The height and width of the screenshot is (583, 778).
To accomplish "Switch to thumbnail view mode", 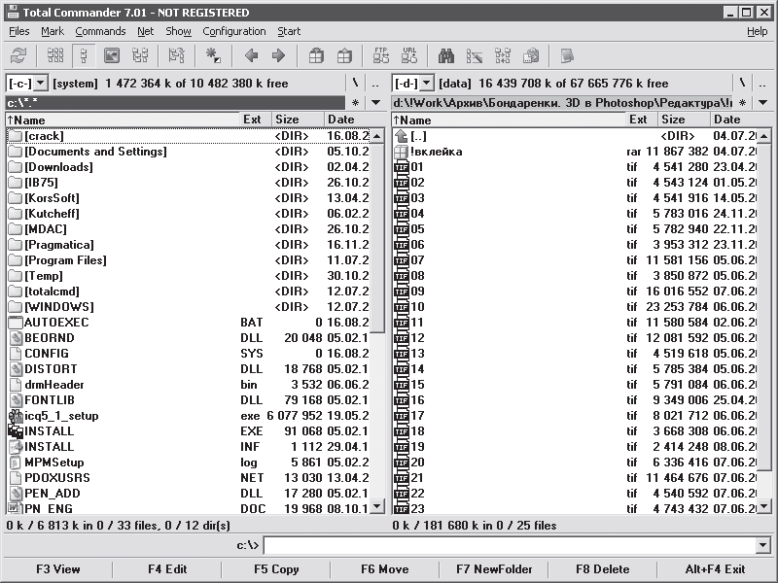I will [112, 56].
